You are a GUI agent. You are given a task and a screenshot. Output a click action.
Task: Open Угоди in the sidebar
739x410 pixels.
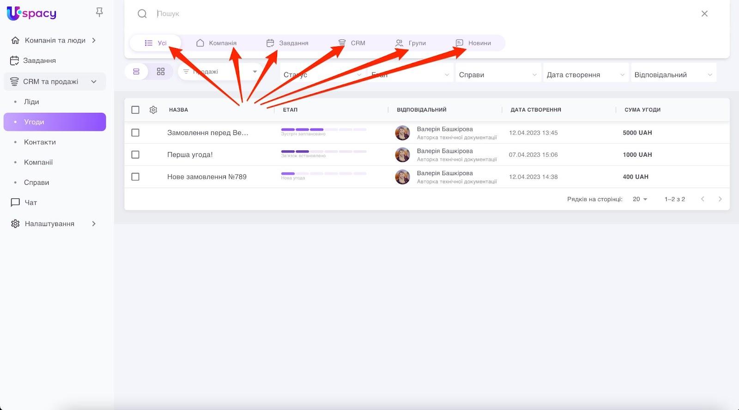55,122
